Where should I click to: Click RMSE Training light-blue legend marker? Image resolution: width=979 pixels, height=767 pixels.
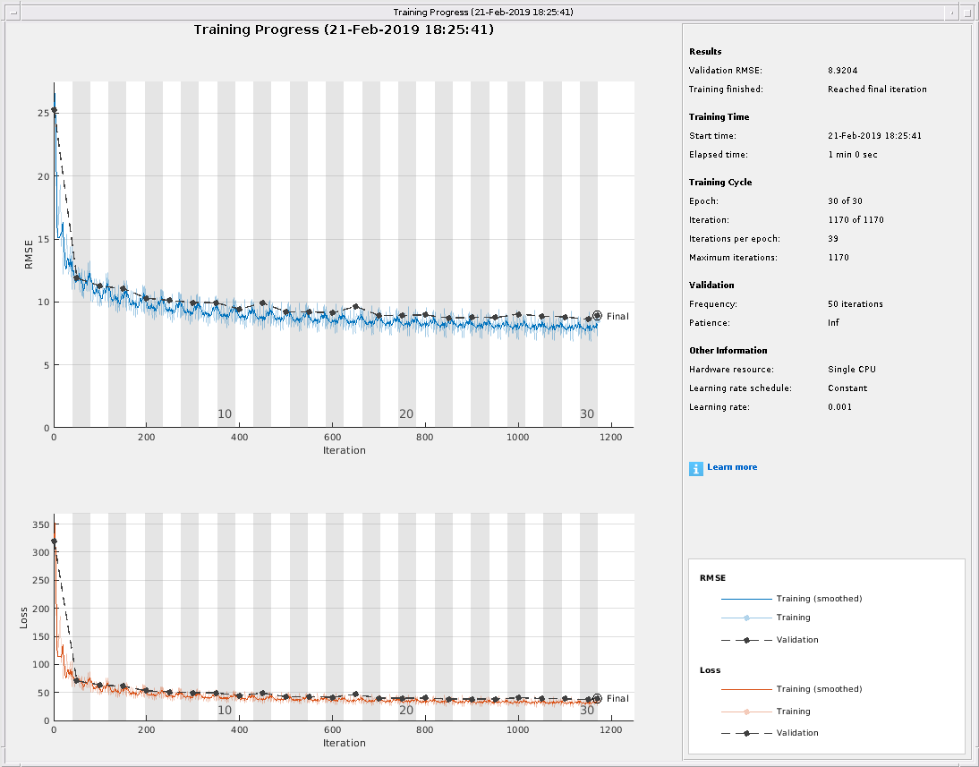pyautogui.click(x=745, y=618)
